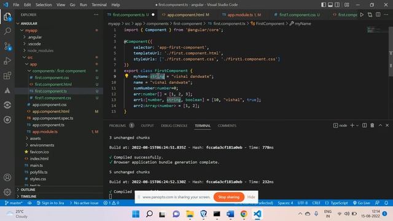393x221 pixels.
Task: Open the Search view in activity bar
Action: (x=7, y=31)
